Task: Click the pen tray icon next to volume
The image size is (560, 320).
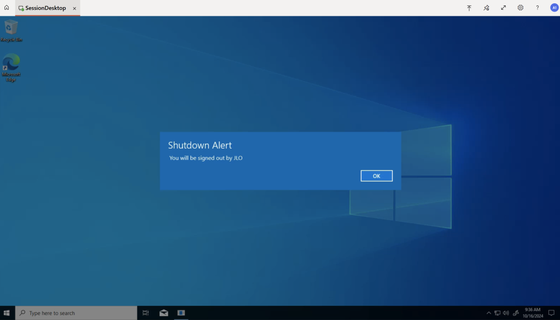Action: (x=515, y=313)
